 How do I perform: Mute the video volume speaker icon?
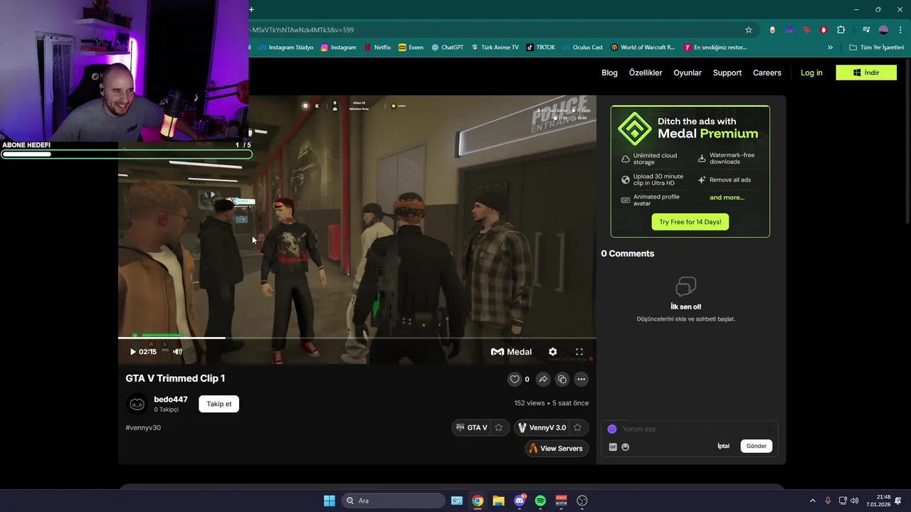pos(177,351)
